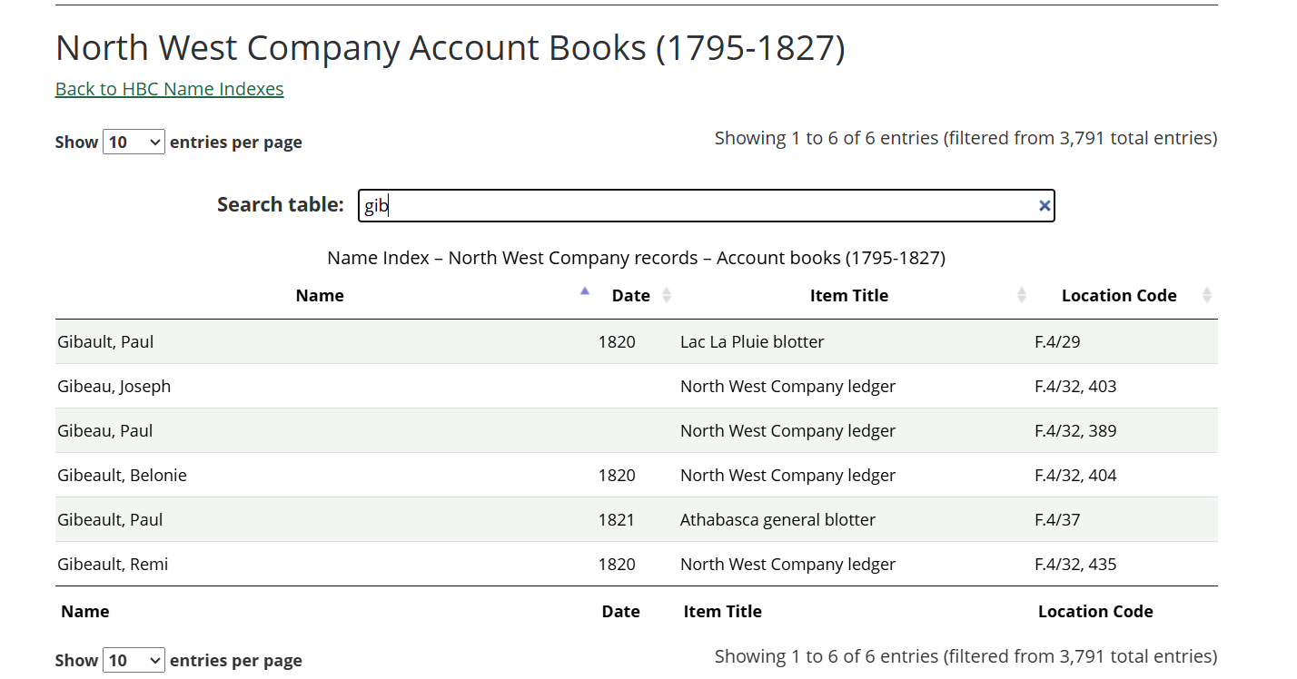Viewport: 1297px width, 679px height.
Task: Click the Date footer label at table bottom
Action: pyautogui.click(x=621, y=611)
